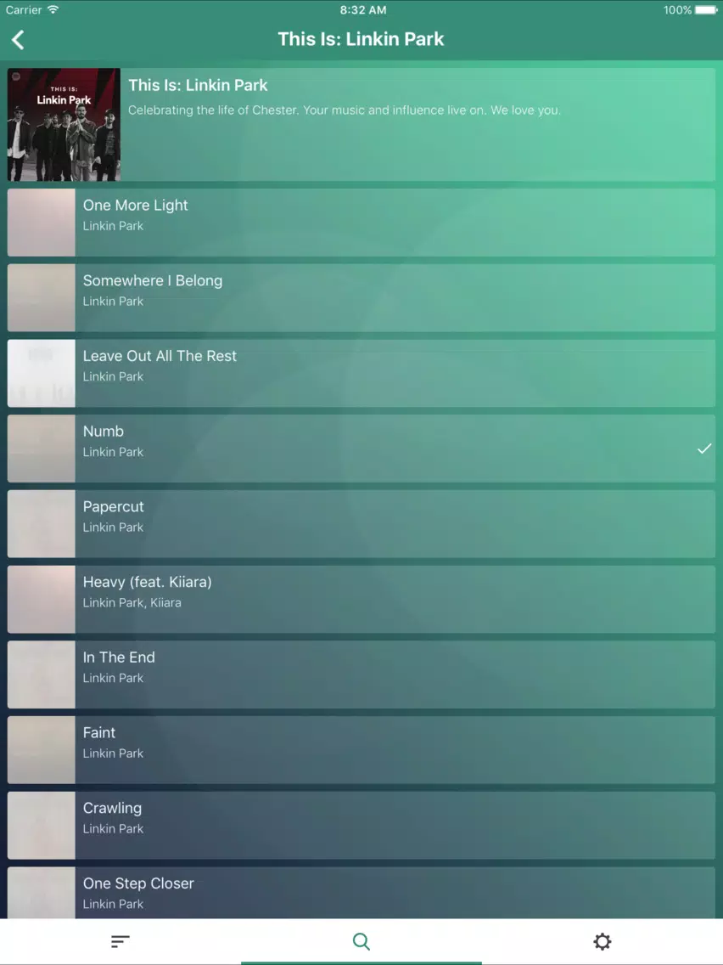Image resolution: width=723 pixels, height=965 pixels.
Task: Open settings via the gear icon
Action: click(x=602, y=941)
